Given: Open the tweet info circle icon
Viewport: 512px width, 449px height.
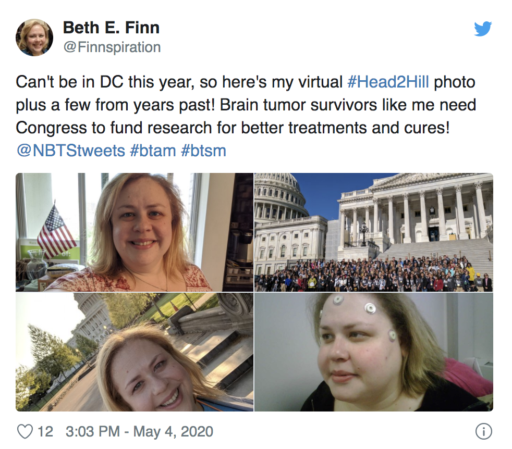Looking at the screenshot, I should pos(484,431).
